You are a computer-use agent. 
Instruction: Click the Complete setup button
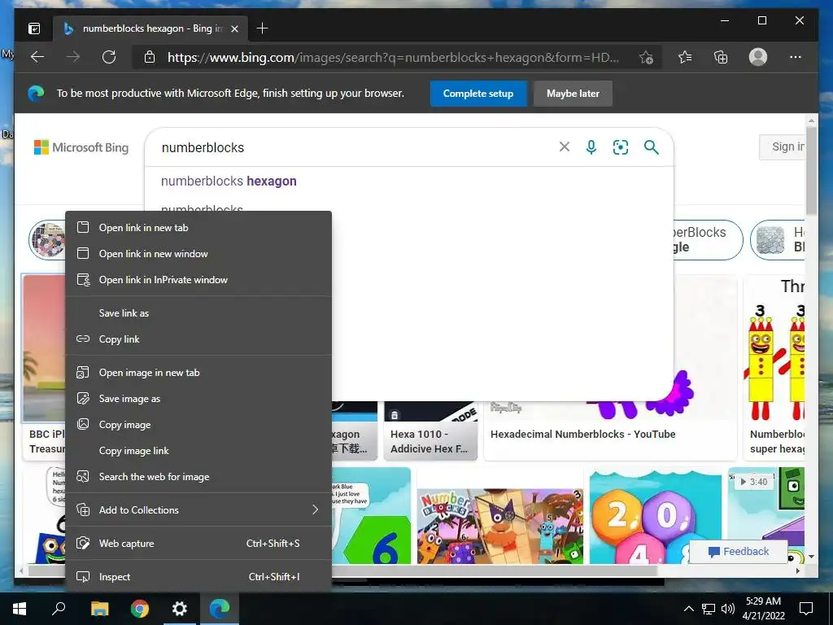coord(478,94)
